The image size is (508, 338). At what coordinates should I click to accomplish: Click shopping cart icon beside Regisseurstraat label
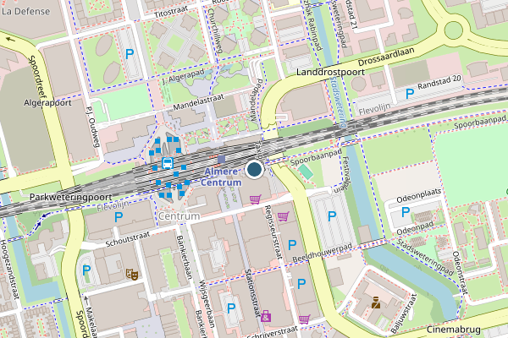(x=284, y=216)
